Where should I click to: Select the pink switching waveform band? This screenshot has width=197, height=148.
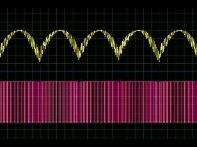coord(98,102)
